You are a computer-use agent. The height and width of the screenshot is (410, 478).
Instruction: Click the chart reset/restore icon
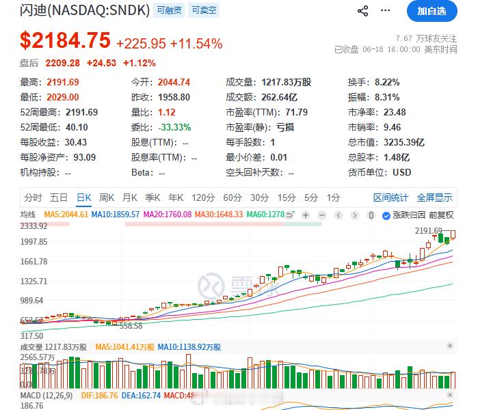point(290,215)
